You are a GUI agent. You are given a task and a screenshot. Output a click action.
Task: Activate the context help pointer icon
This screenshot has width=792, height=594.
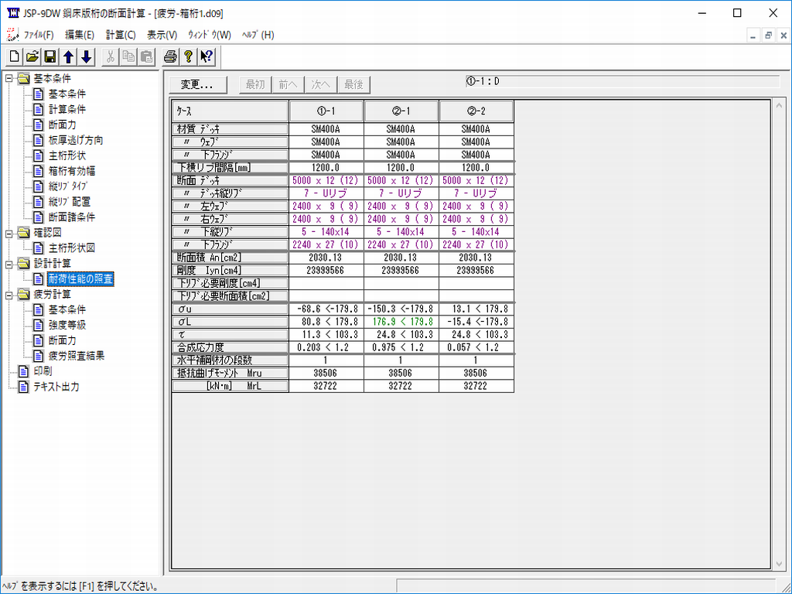(206, 56)
